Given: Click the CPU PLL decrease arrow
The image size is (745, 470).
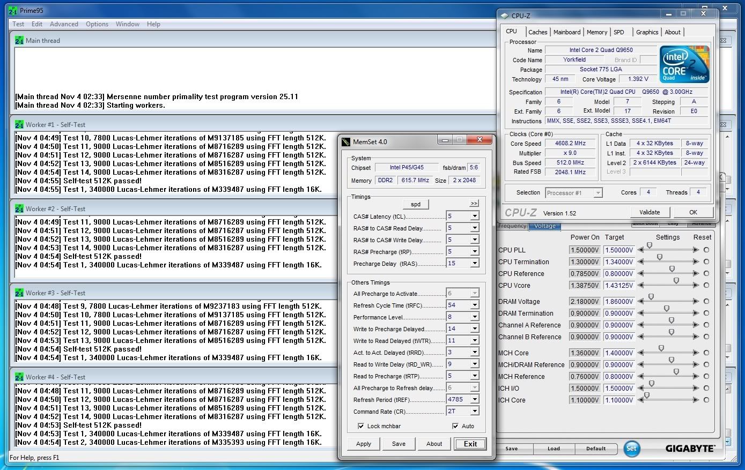Looking at the screenshot, I should [x=641, y=250].
